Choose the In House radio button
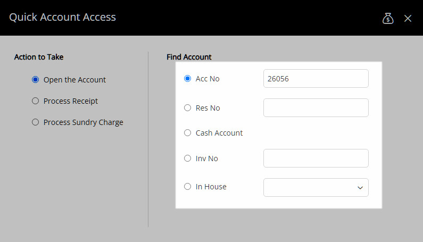The width and height of the screenshot is (423, 242). (187, 187)
